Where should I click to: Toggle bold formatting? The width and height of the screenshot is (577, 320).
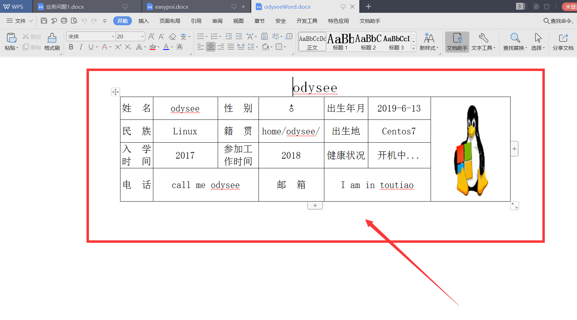pos(71,47)
